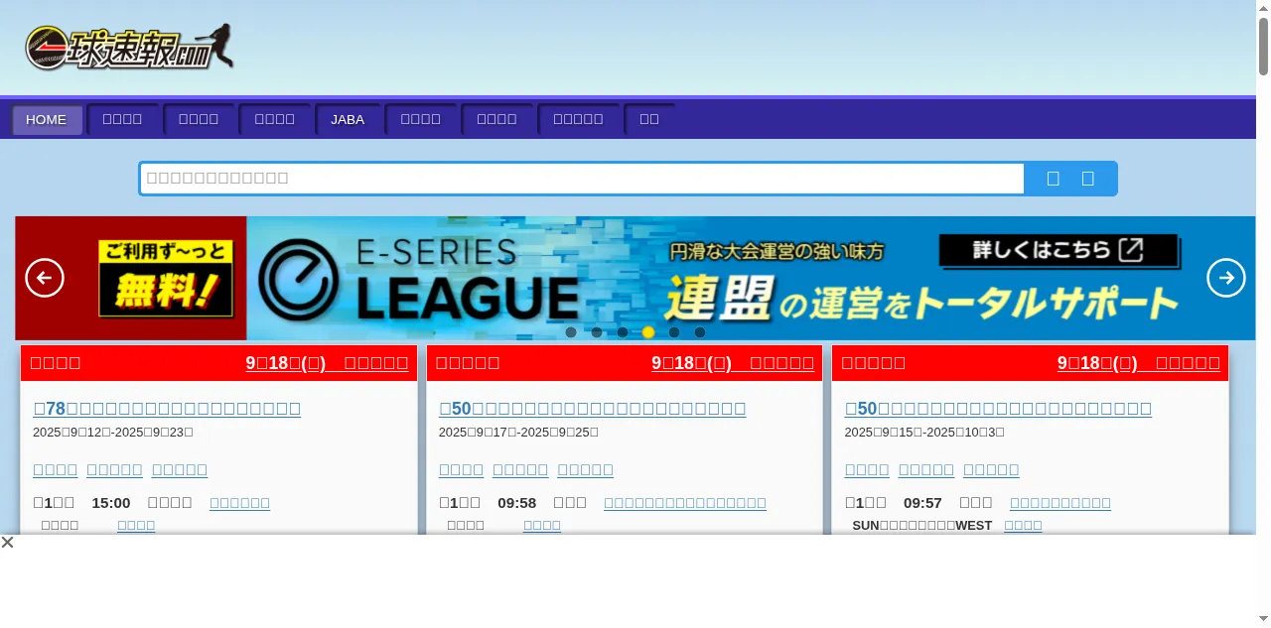The image size is (1271, 628).
Task: Click the 09:58 start time text
Action: pyautogui.click(x=516, y=503)
